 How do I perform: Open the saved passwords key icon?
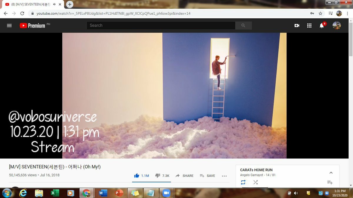(312, 13)
